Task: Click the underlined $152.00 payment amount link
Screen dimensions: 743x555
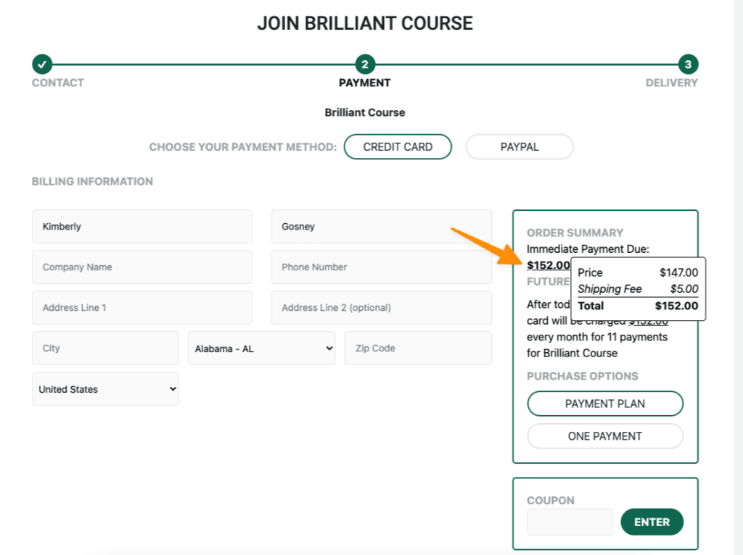Action: coord(549,265)
